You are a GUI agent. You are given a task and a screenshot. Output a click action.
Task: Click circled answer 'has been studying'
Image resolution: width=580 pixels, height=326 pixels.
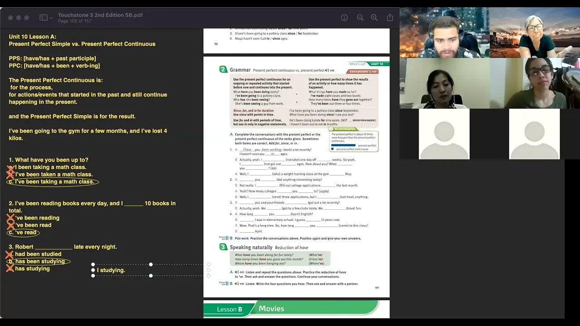pyautogui.click(x=39, y=261)
